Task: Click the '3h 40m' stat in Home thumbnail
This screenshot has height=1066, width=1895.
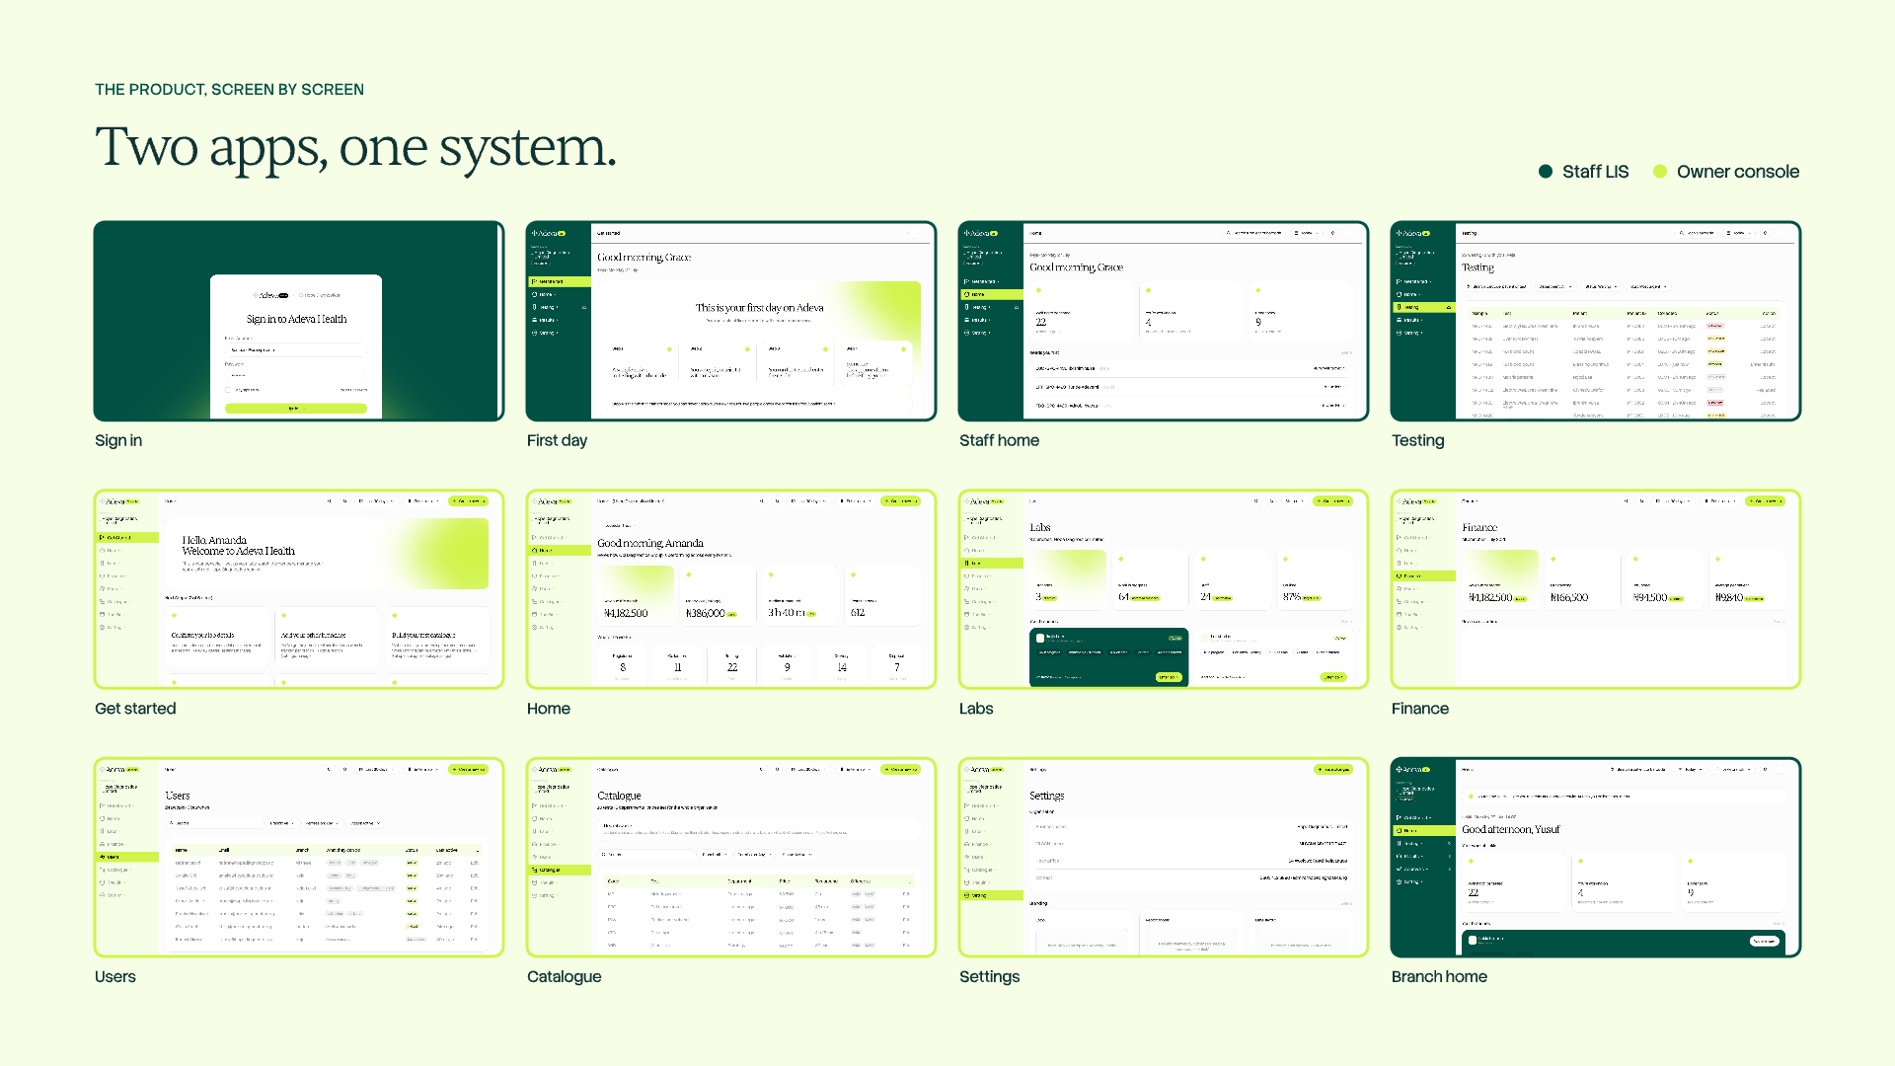Action: 787,613
